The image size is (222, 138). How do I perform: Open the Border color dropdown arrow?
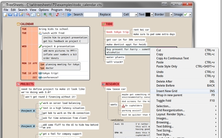pyautogui.click(x=171, y=15)
